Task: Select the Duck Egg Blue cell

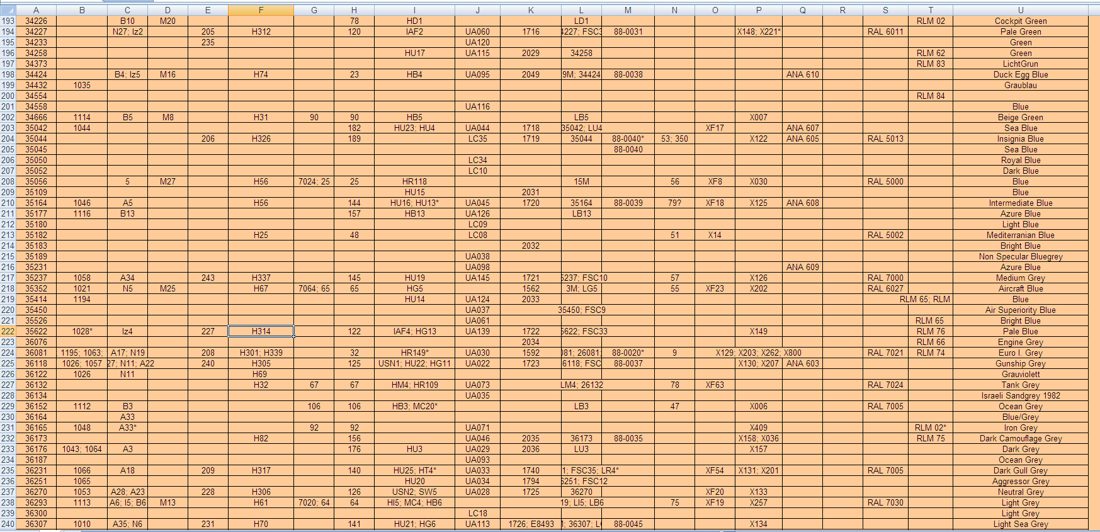Action: 1020,74
